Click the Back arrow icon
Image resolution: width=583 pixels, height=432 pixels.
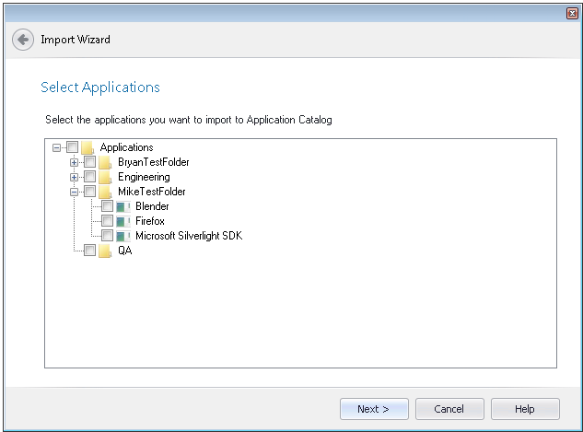[x=22, y=40]
